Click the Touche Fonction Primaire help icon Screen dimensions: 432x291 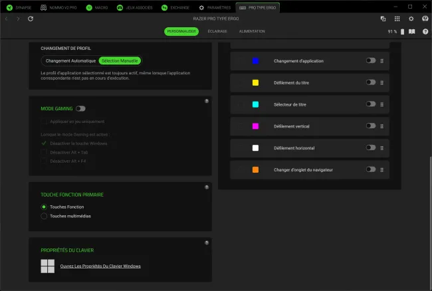click(x=207, y=187)
